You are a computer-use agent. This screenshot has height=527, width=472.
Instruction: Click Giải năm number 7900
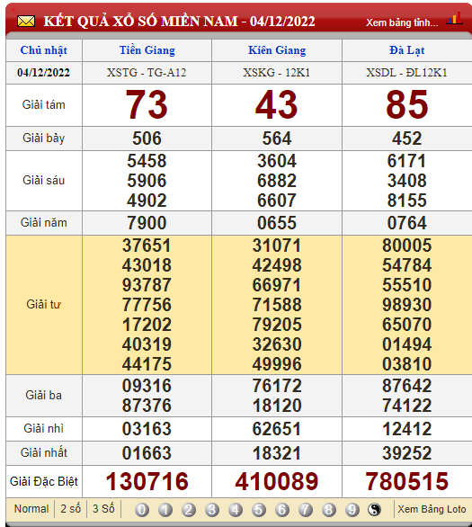(x=147, y=222)
